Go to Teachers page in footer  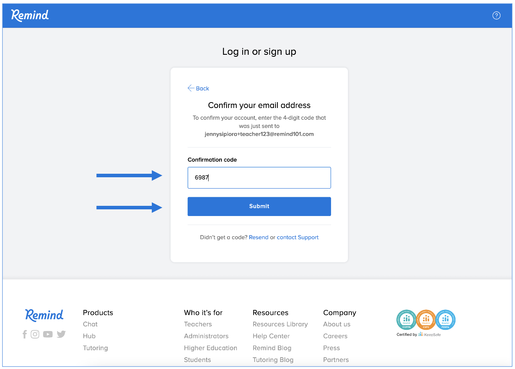pyautogui.click(x=198, y=324)
